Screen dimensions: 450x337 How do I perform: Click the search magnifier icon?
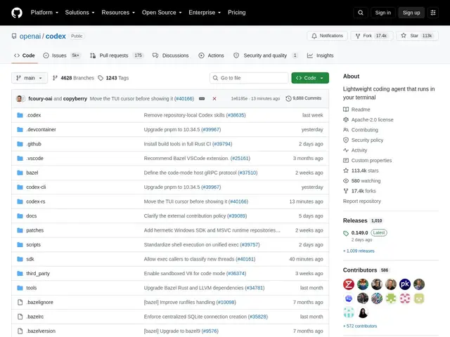point(361,13)
